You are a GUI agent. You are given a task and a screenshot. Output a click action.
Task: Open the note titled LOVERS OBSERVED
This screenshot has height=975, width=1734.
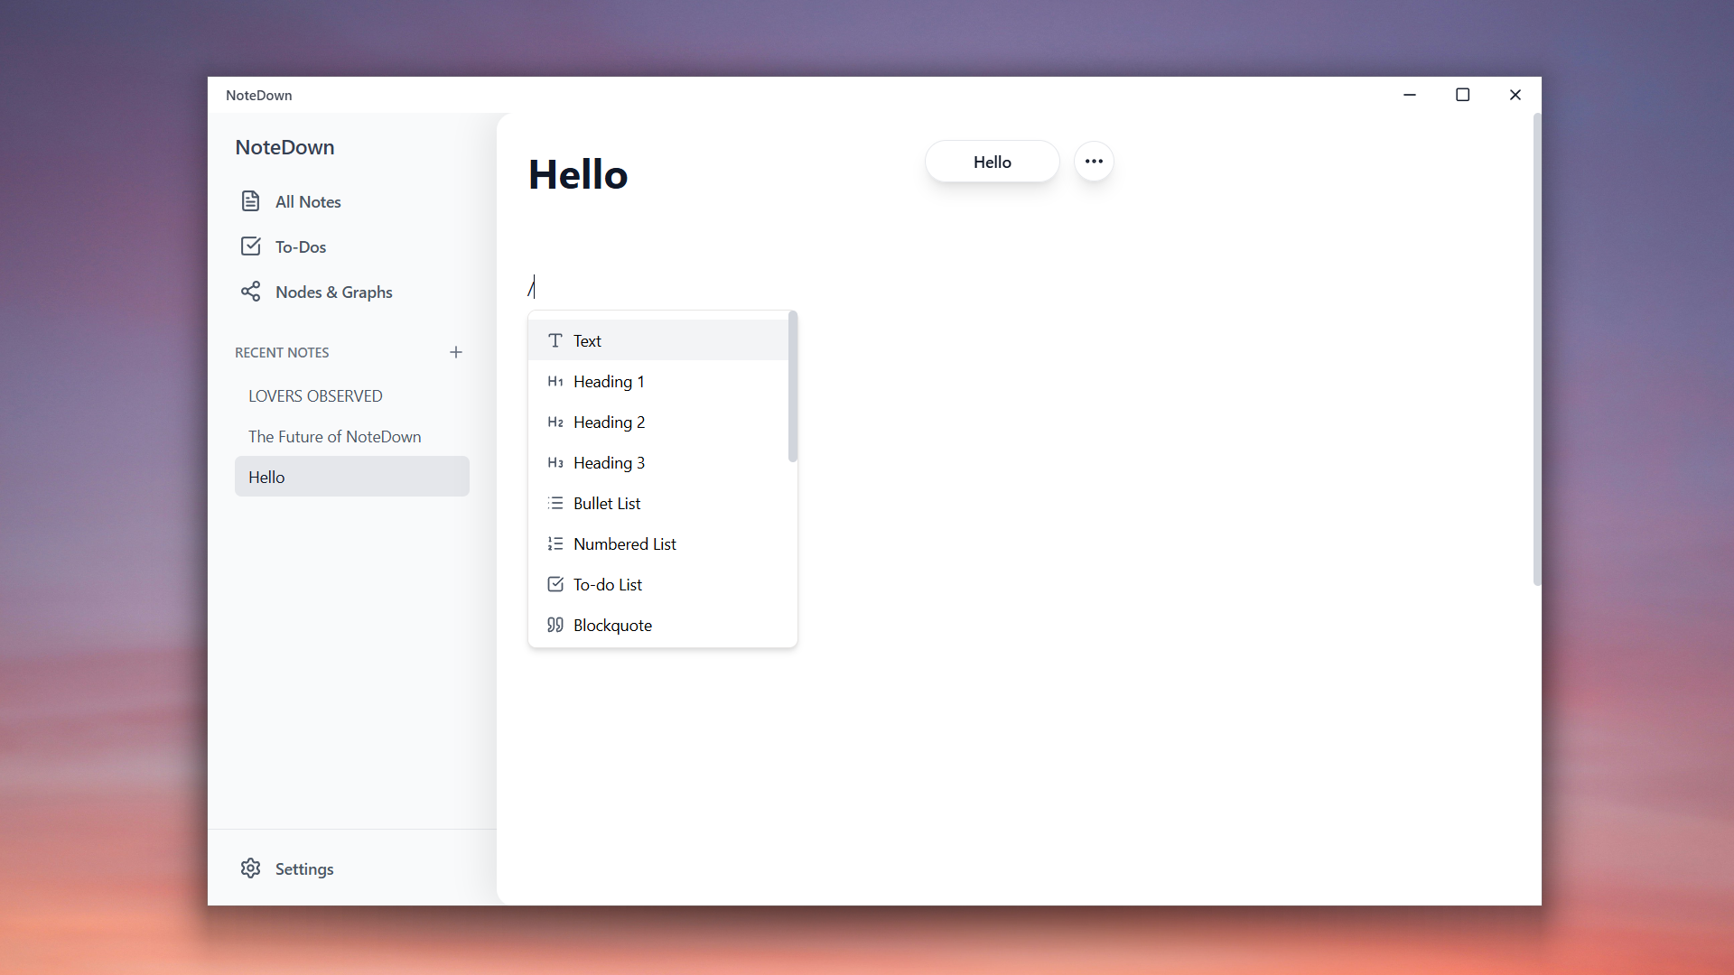(x=315, y=395)
